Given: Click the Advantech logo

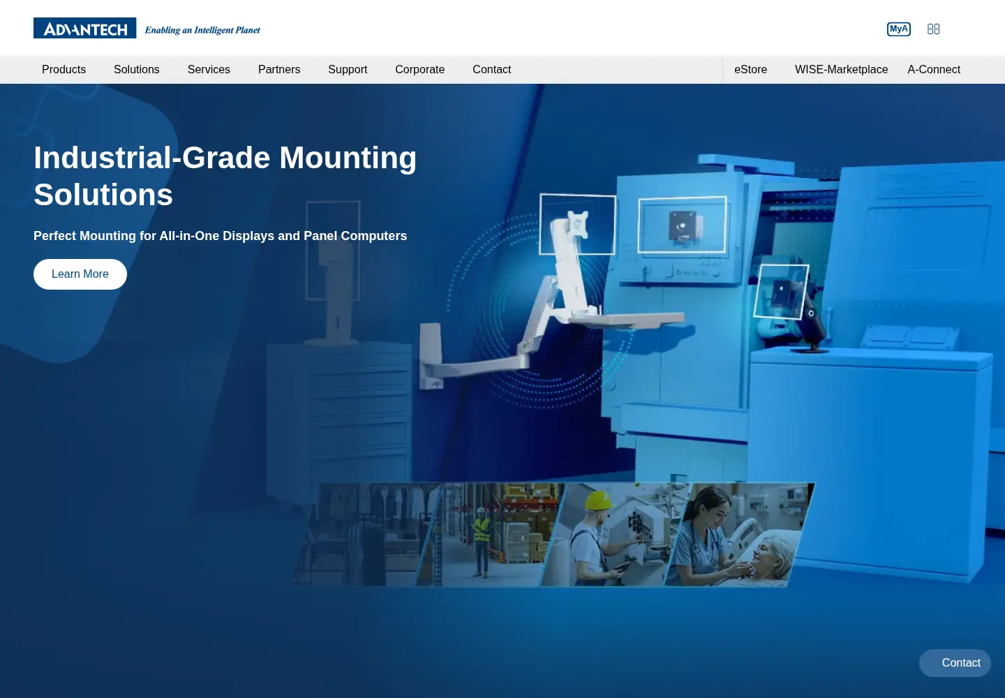Looking at the screenshot, I should [x=84, y=28].
